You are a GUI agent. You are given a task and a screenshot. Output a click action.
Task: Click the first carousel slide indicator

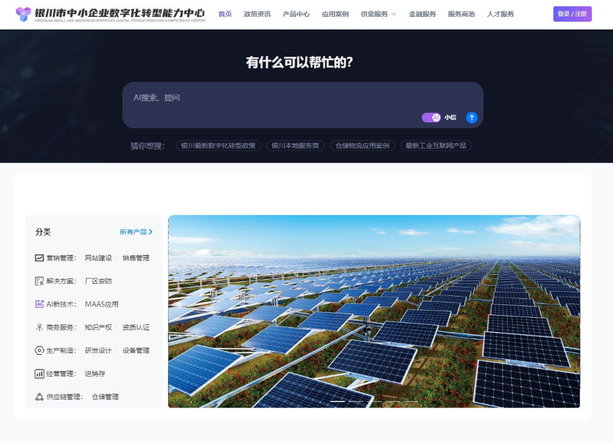coord(338,401)
